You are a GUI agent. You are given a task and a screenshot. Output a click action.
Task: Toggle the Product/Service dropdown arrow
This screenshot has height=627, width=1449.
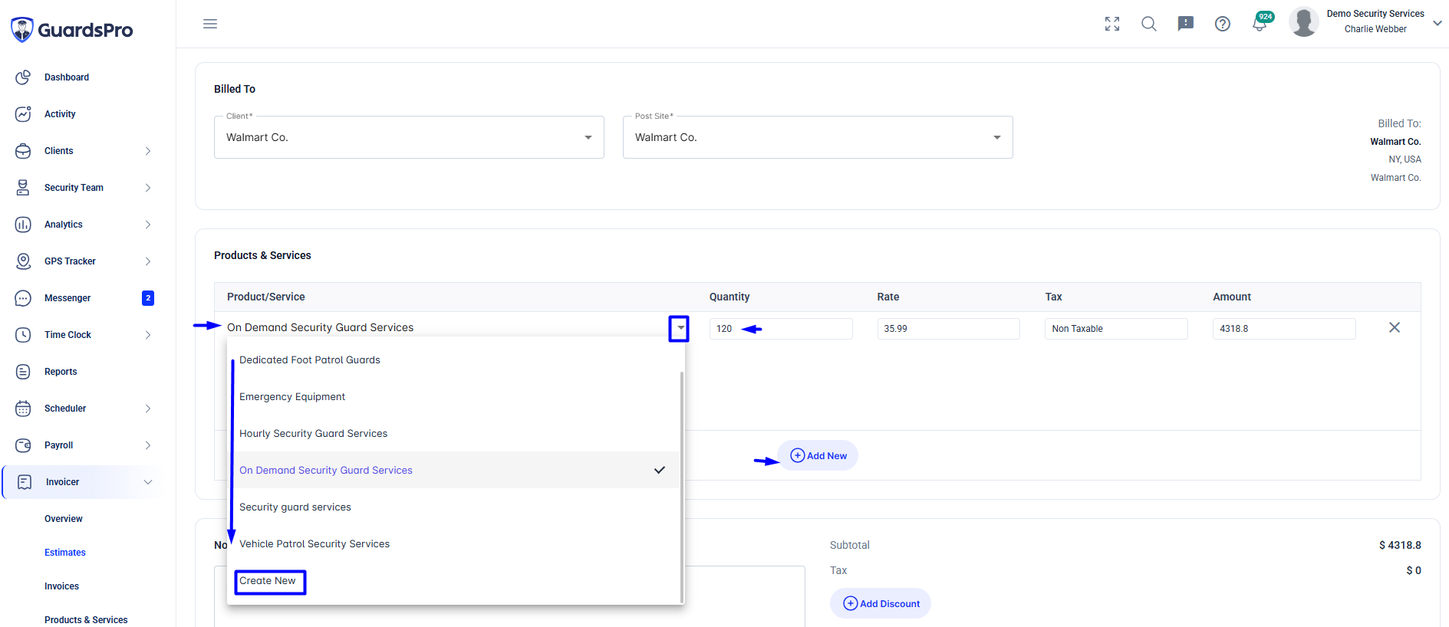[680, 328]
